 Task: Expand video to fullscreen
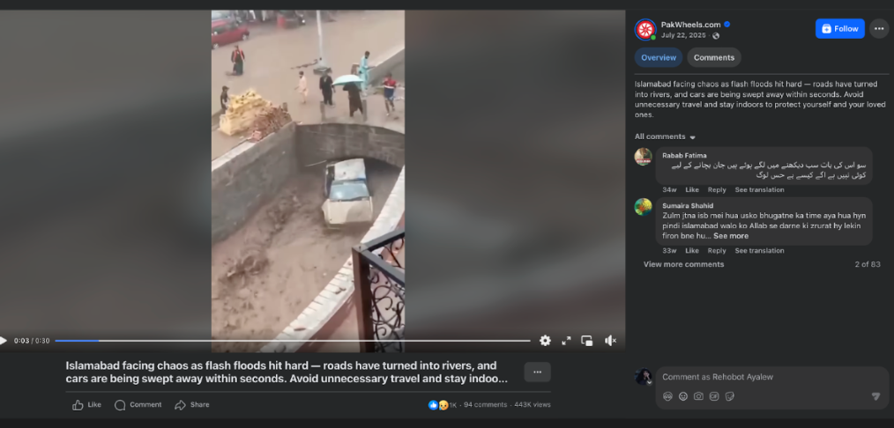tap(566, 340)
